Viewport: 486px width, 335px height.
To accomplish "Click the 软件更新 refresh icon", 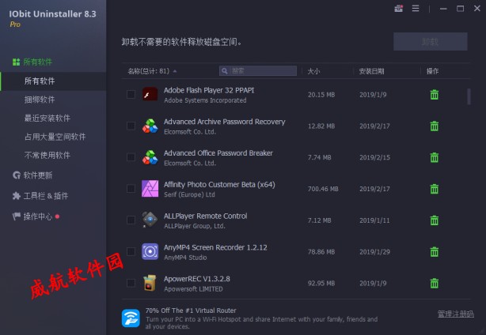I will [x=17, y=175].
